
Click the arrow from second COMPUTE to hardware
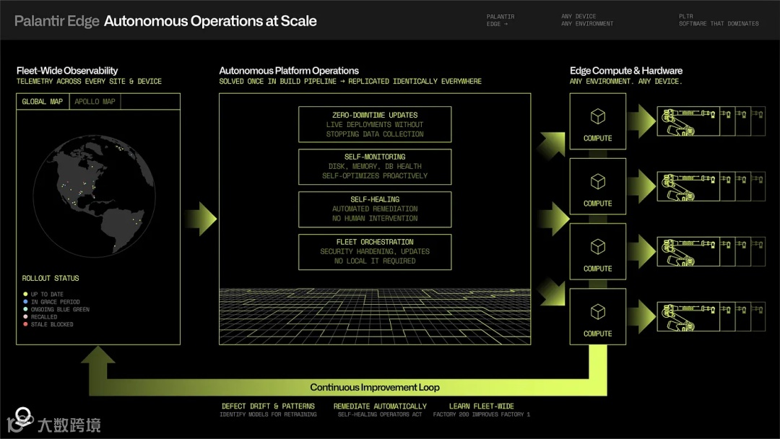[642, 186]
